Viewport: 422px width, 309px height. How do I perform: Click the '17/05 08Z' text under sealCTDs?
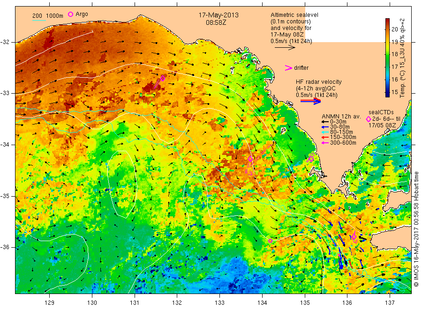pyautogui.click(x=382, y=125)
